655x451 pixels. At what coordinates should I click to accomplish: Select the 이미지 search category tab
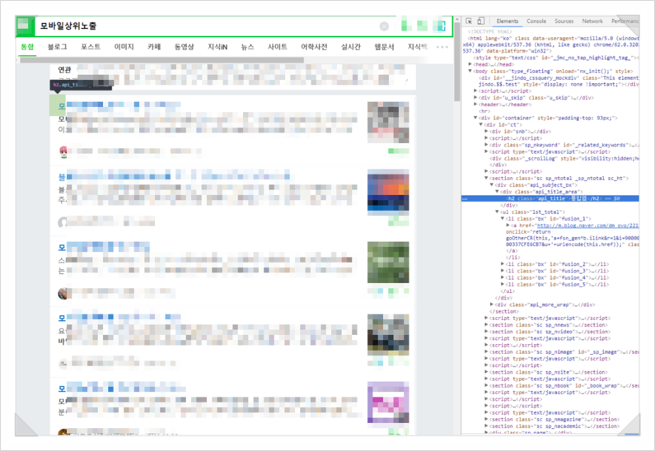click(124, 47)
